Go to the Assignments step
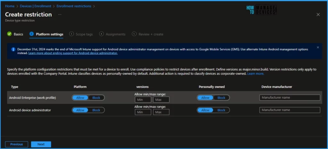This screenshot has width=328, height=149. [115, 34]
